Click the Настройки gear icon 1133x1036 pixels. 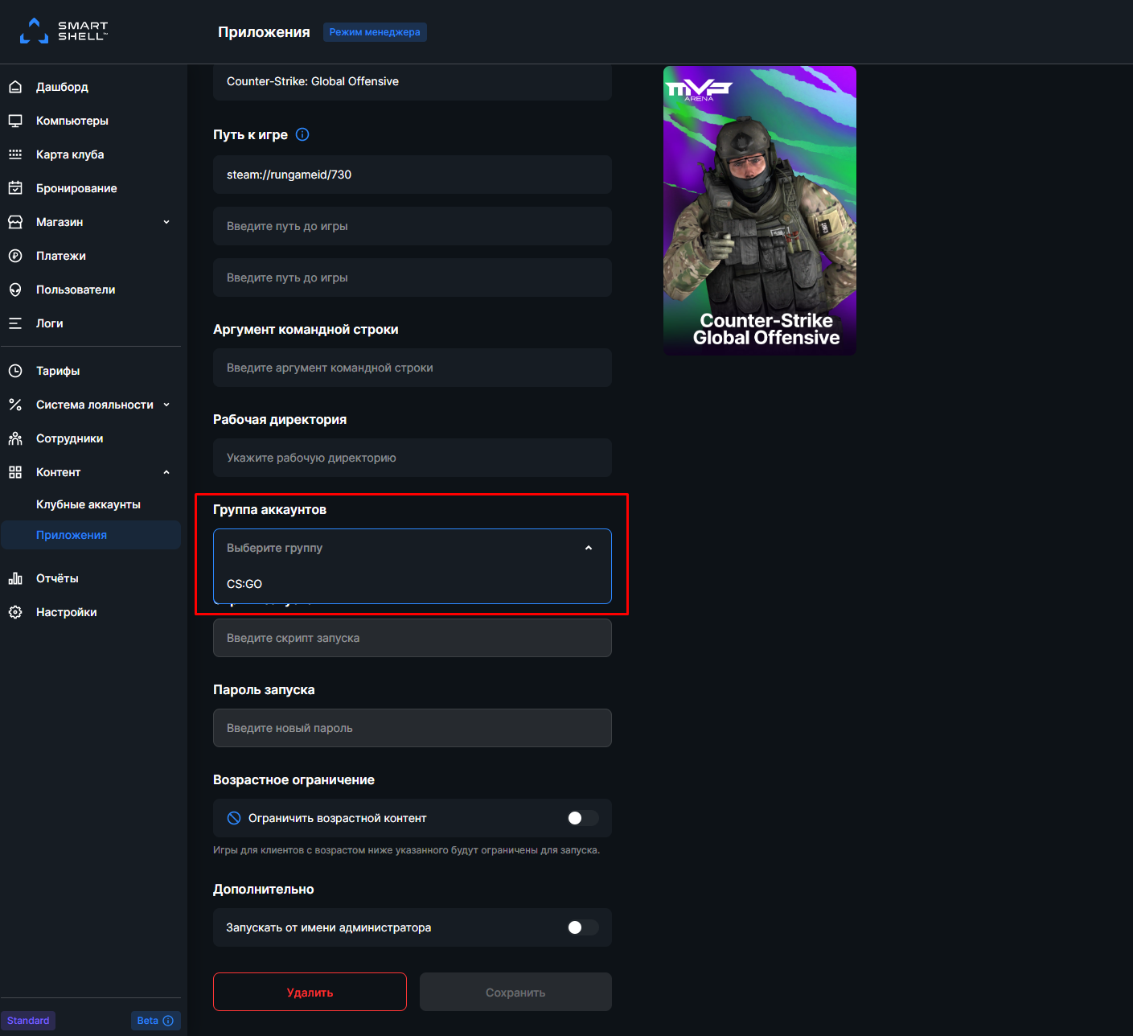coord(15,612)
